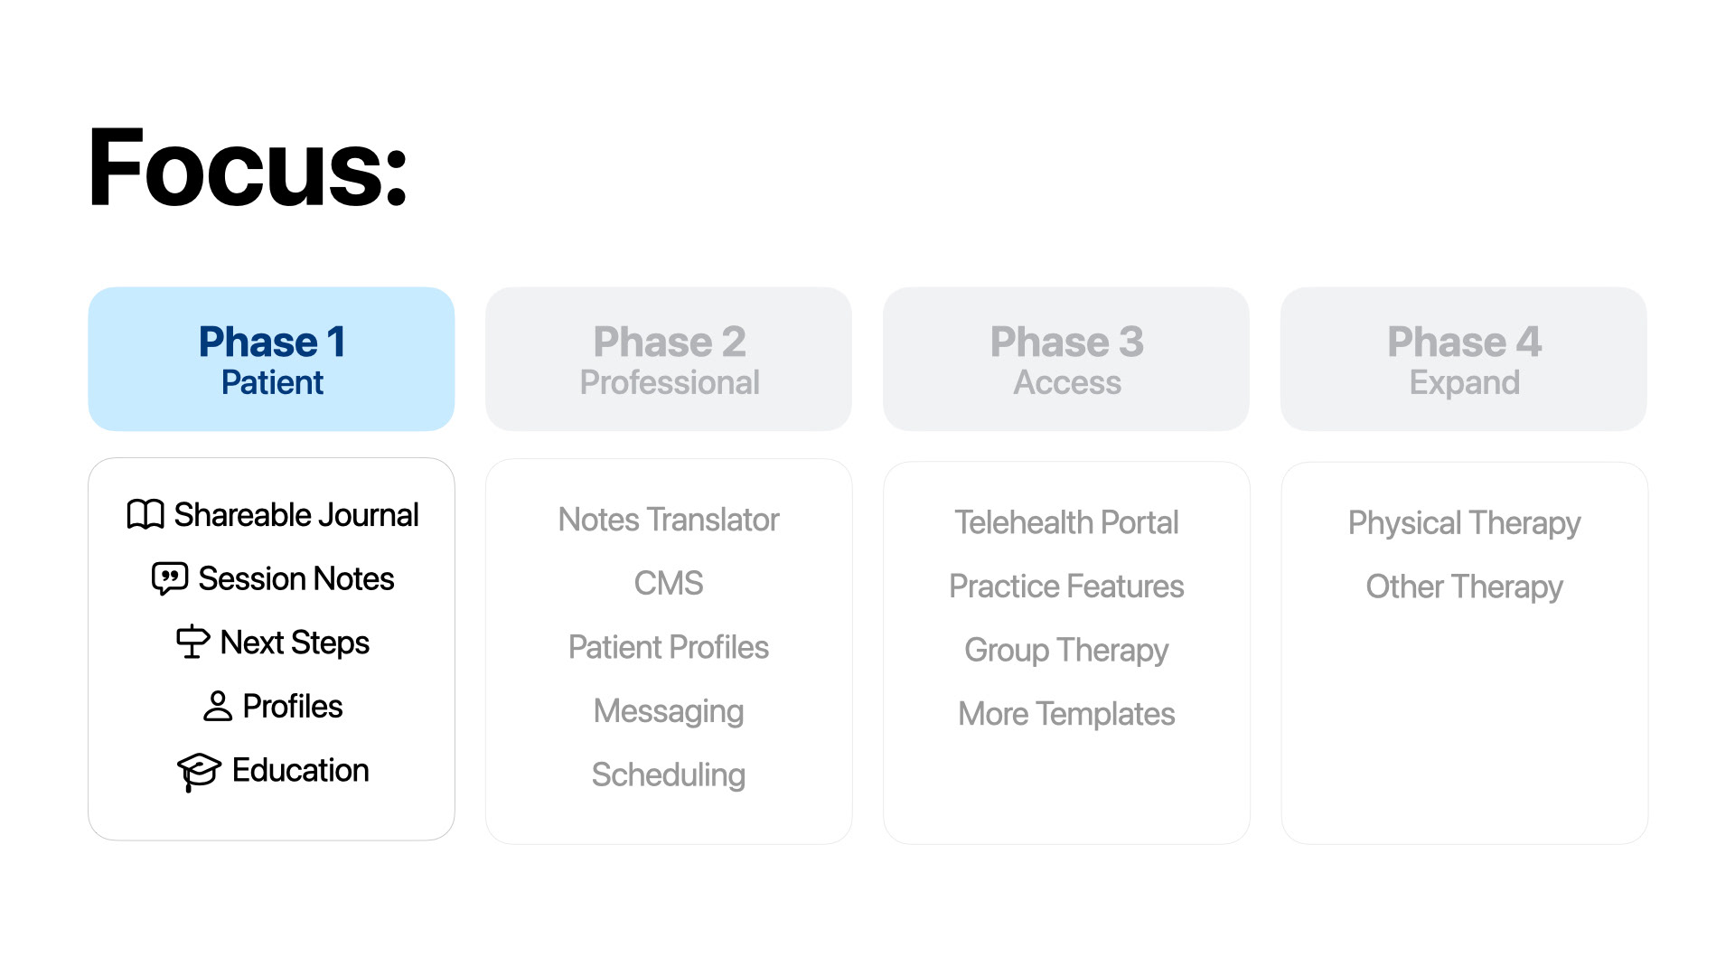
Task: Click the quote bubble icon beside Session Notes
Action: [170, 578]
